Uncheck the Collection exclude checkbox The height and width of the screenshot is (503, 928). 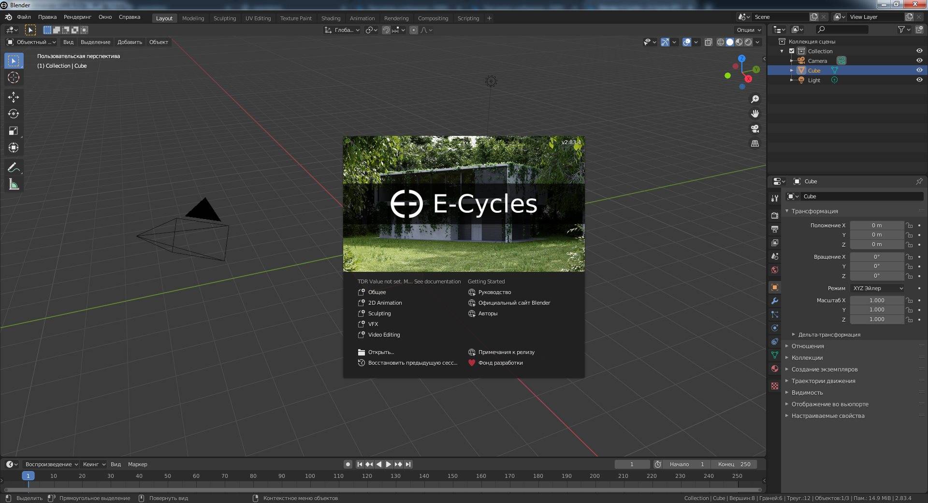click(x=792, y=51)
